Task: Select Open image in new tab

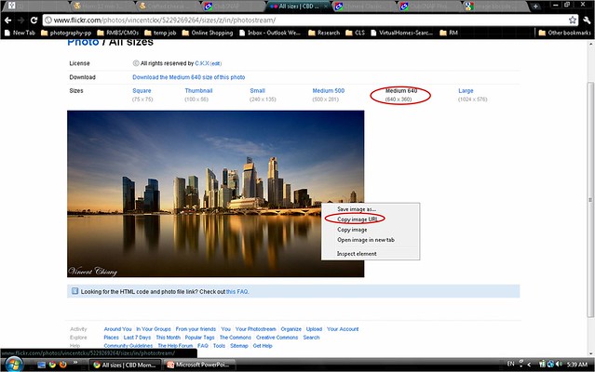Action: click(x=366, y=240)
